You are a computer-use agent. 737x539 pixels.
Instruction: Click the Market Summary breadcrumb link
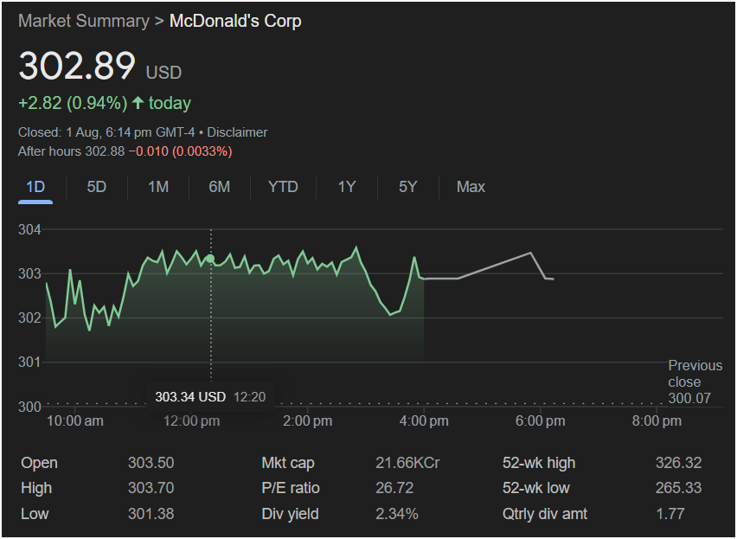click(x=83, y=21)
